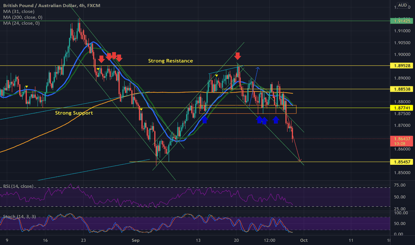Click the 12:00 label on time axis

point(269,240)
